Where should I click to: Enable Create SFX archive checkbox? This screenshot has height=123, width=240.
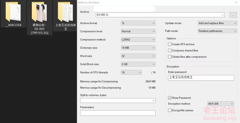(170, 44)
